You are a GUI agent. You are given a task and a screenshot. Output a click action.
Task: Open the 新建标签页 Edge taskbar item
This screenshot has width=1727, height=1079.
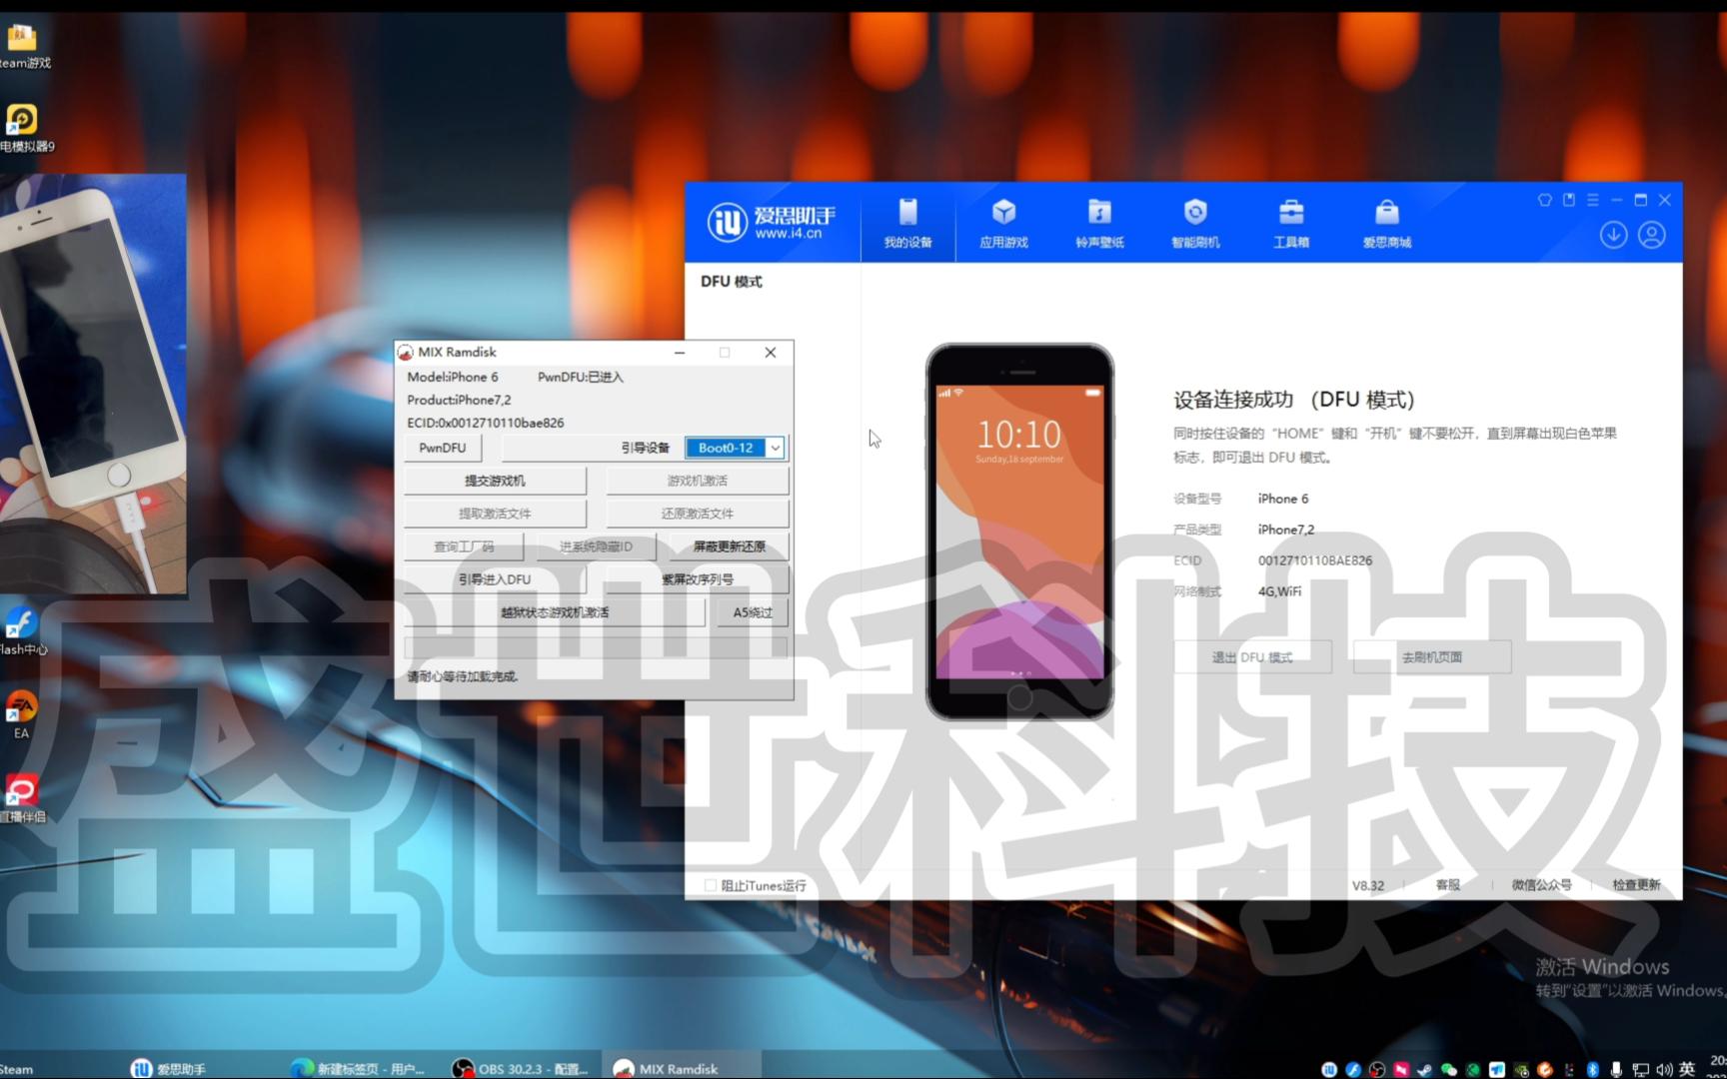tap(357, 1068)
